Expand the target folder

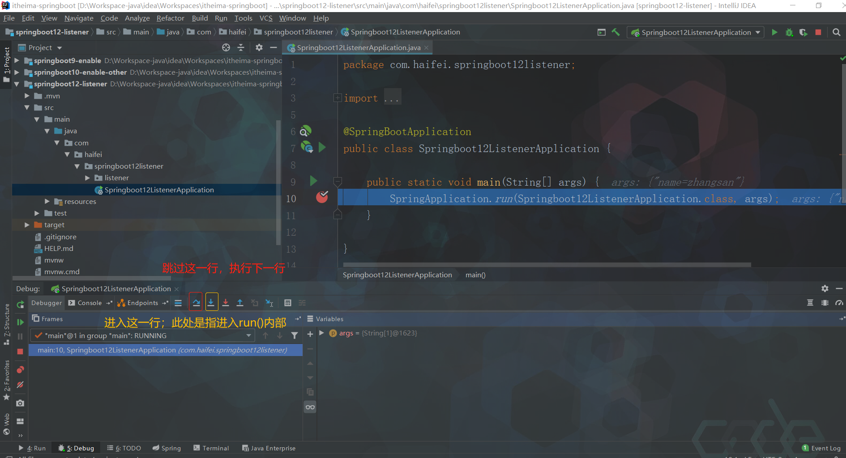pyautogui.click(x=27, y=225)
